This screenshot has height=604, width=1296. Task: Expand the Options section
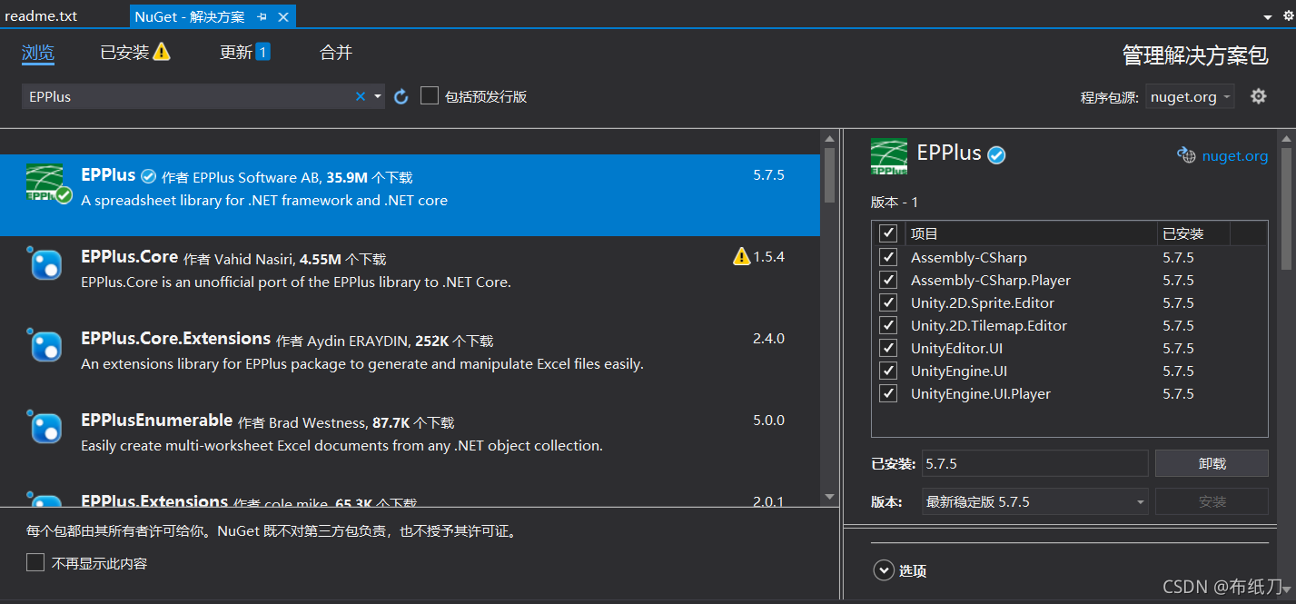884,570
